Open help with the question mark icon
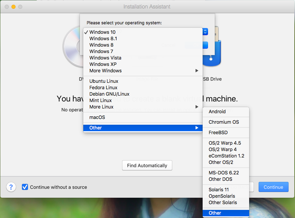295x218 pixels. tap(11, 187)
